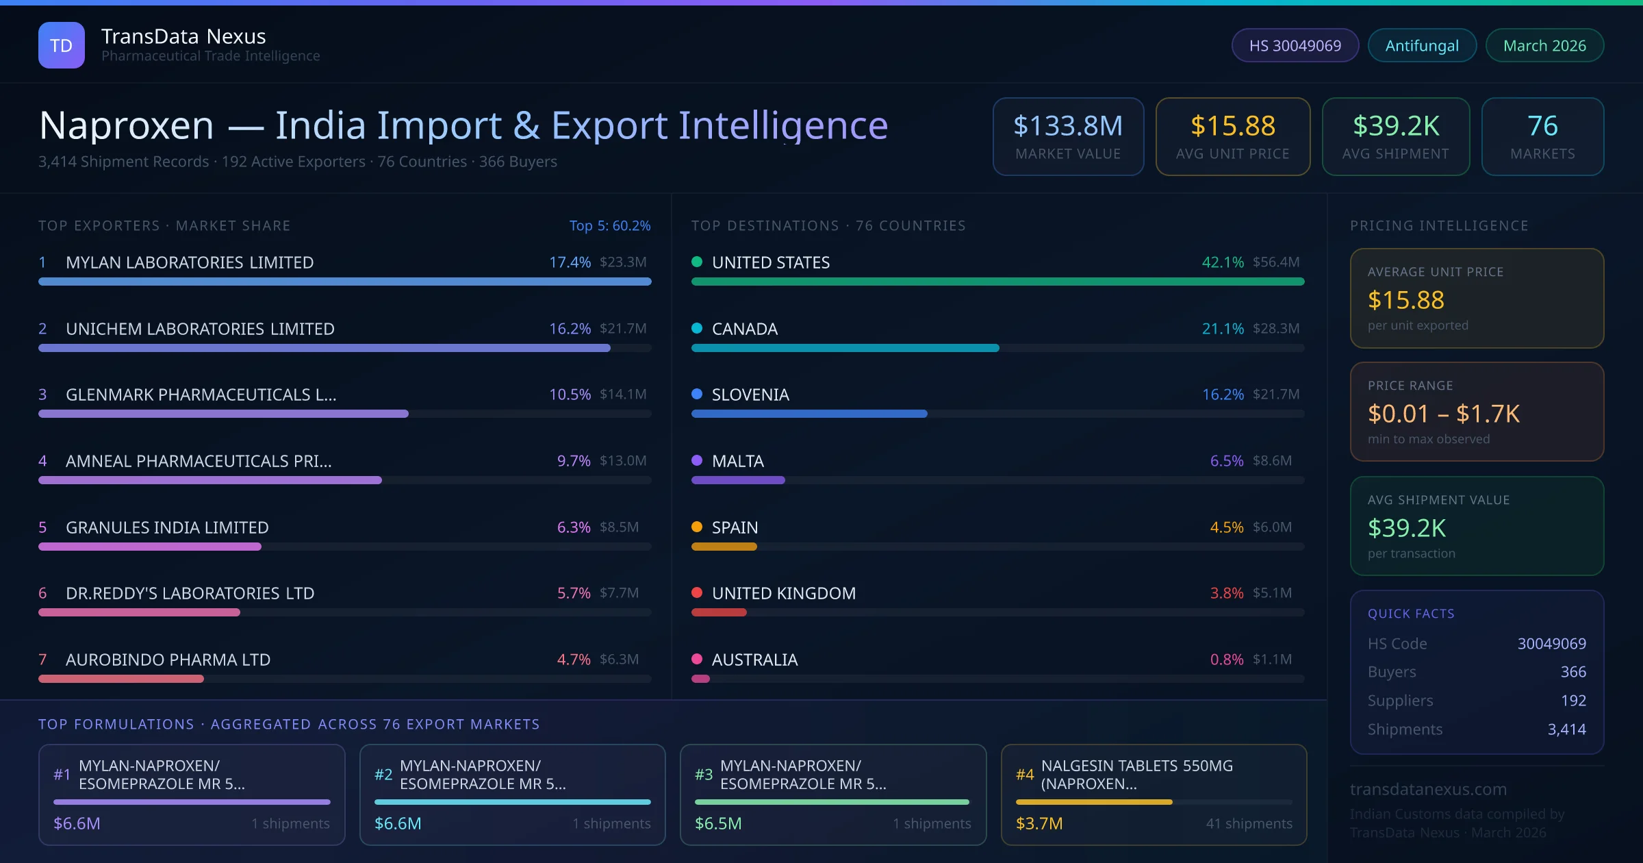Screen dimensions: 1643x863
Task: Click the TD logo icon
Action: click(62, 45)
